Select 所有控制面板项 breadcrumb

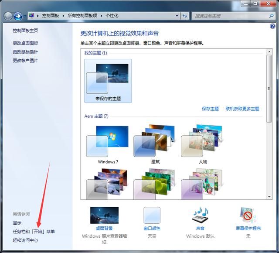(x=82, y=16)
